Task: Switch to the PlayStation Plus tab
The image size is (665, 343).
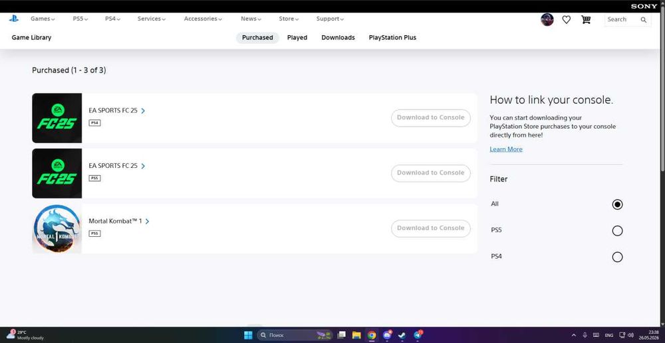Action: coord(392,38)
